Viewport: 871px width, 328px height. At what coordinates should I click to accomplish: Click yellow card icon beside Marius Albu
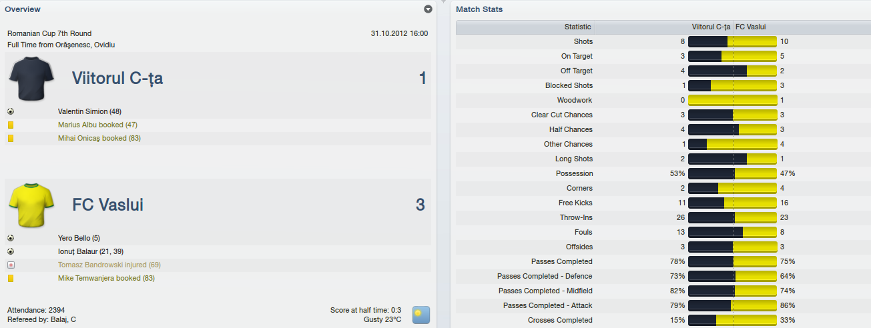11,125
